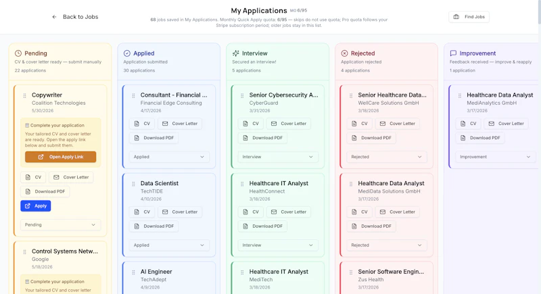Click the 'Coalition Technologies' company name
541x294 pixels.
click(59, 103)
